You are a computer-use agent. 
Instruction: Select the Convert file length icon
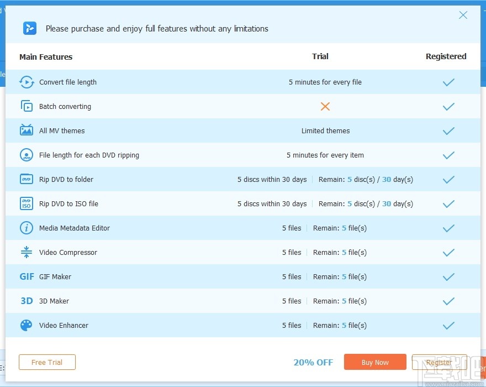tap(27, 82)
